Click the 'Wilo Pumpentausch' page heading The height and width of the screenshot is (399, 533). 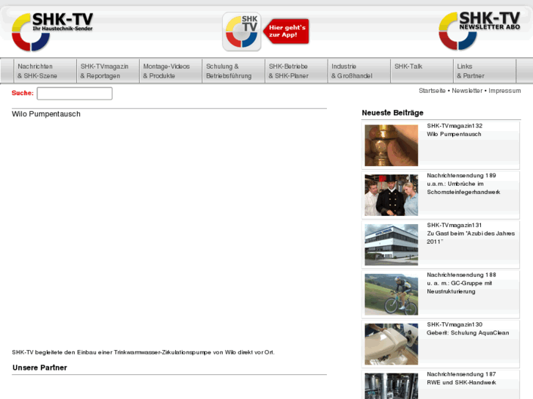[x=46, y=114]
